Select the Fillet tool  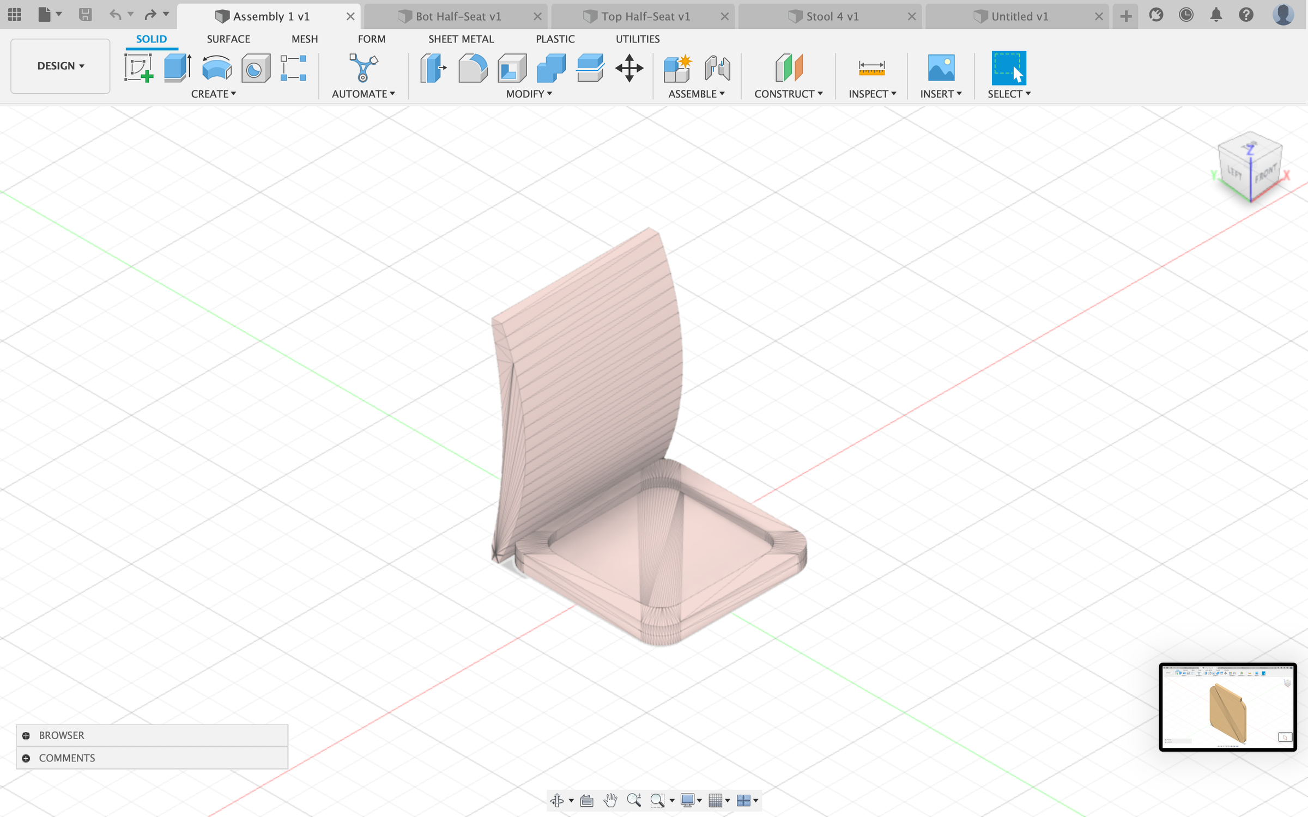click(473, 68)
